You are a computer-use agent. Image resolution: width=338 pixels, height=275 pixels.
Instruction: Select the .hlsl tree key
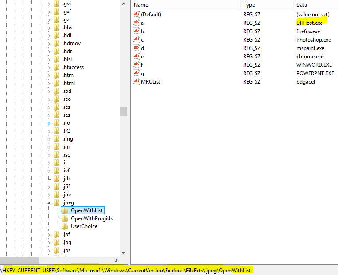[x=67, y=59]
